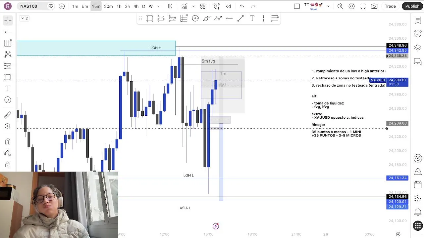
Task: Add a compare symbol with plus button
Action: pos(62,6)
